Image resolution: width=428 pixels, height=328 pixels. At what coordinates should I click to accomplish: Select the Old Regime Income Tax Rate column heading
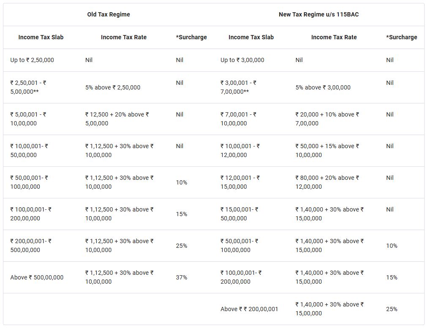point(124,37)
